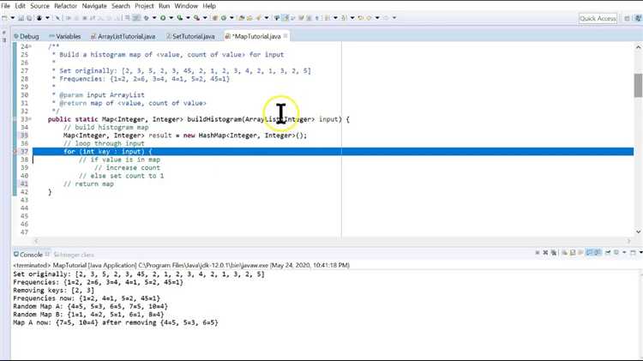Click the '// return map' comment line
The image size is (643, 361).
[x=88, y=184]
